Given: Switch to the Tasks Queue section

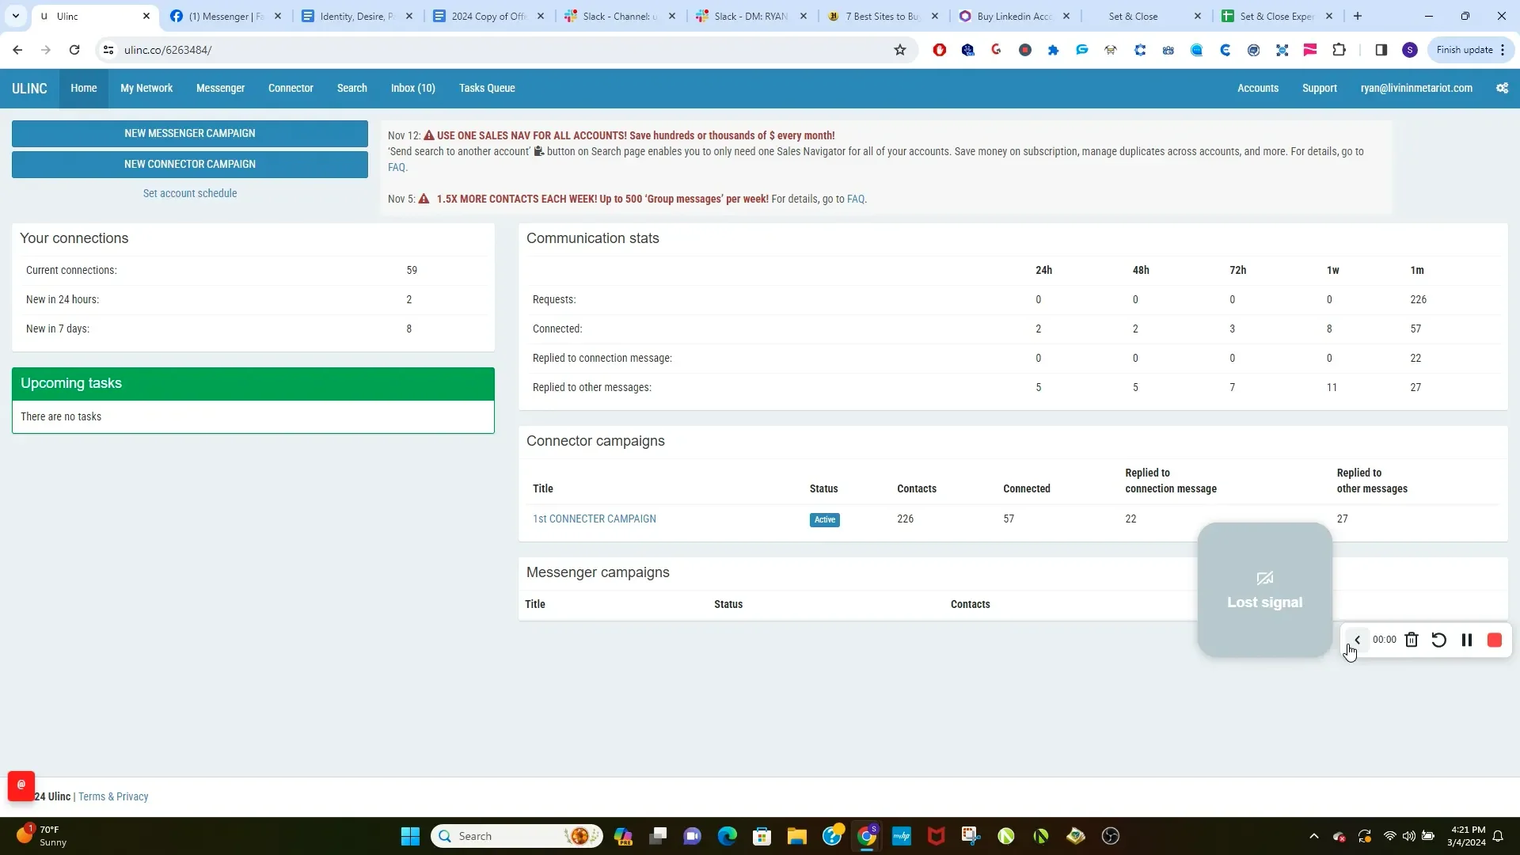Looking at the screenshot, I should point(487,88).
